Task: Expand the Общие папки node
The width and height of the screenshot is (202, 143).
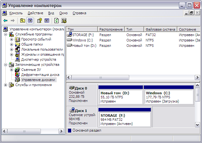Action: [x=11, y=44]
